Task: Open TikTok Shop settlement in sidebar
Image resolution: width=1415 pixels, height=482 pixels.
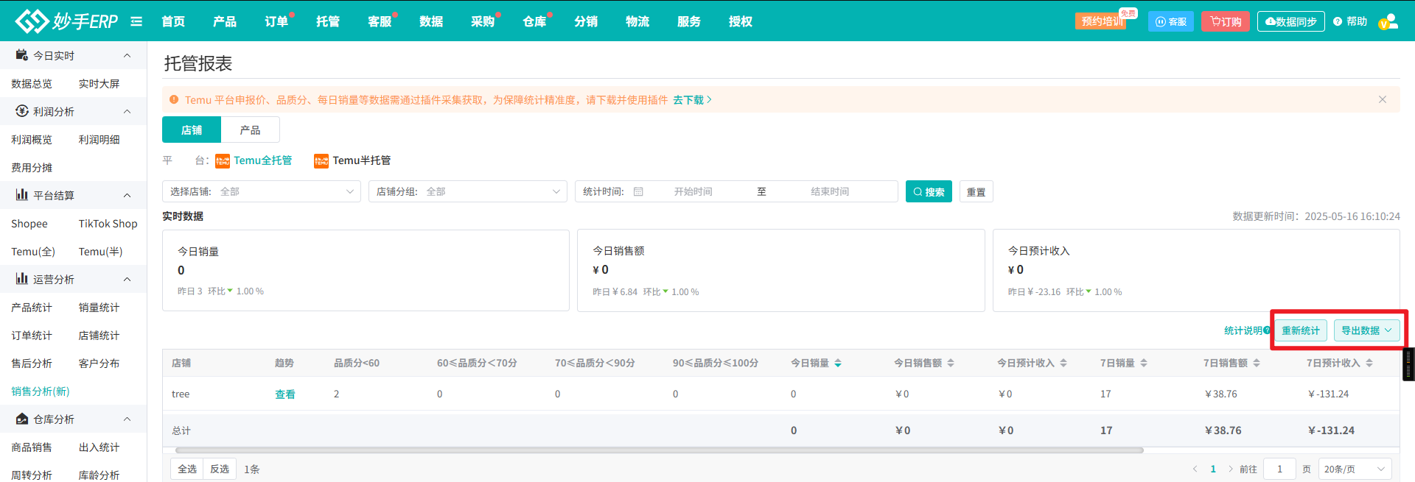Action: click(x=108, y=223)
